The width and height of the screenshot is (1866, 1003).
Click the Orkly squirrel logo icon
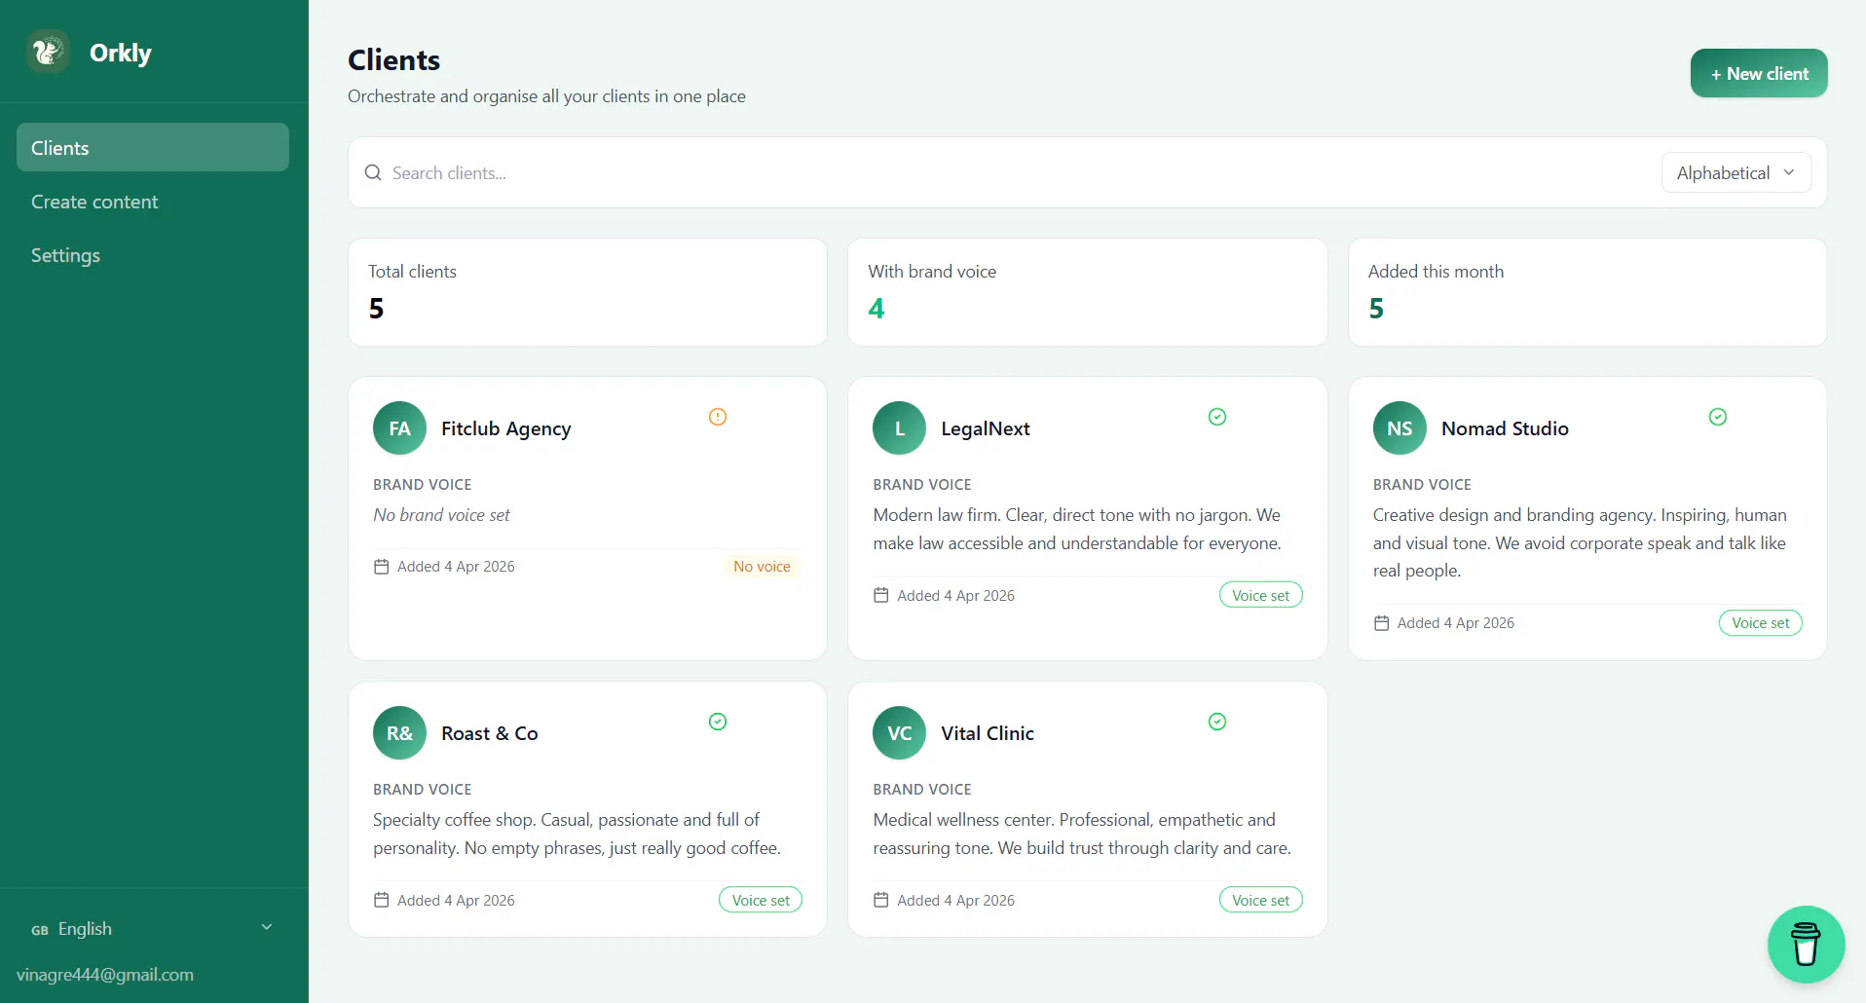[48, 52]
